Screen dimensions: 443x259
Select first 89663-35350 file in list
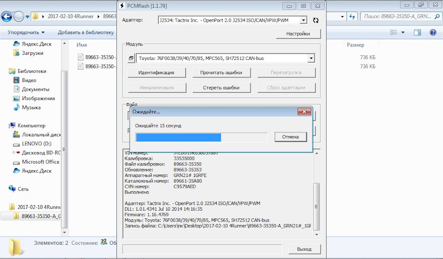click(96, 57)
